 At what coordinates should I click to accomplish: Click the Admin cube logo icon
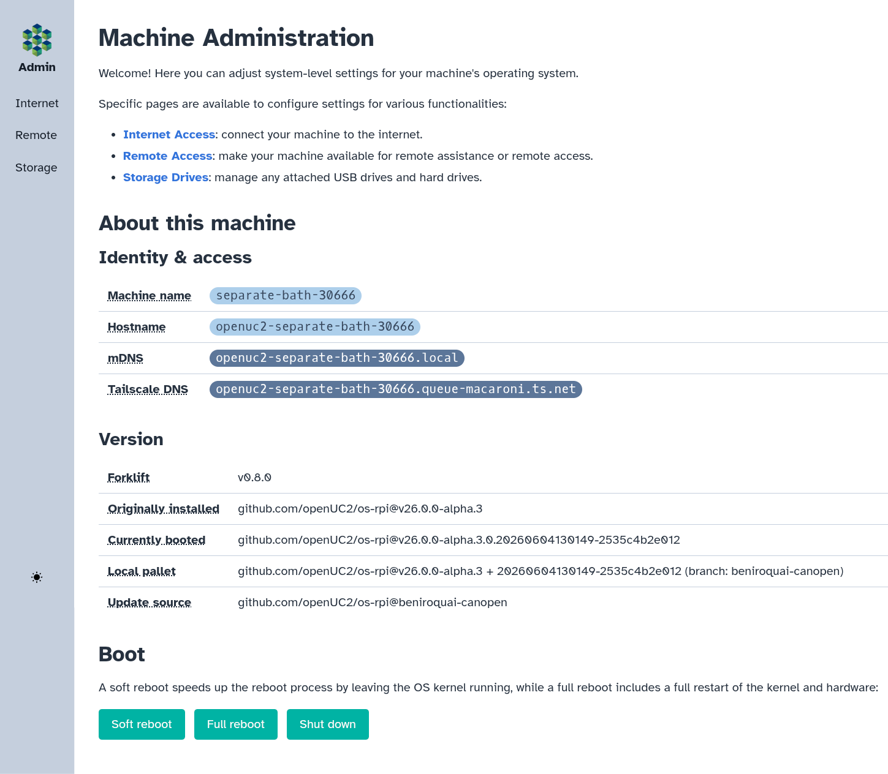point(37,40)
